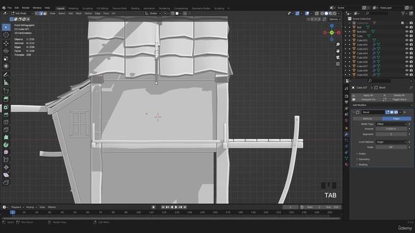Click the Bevel modifier name field

pyautogui.click(x=373, y=112)
